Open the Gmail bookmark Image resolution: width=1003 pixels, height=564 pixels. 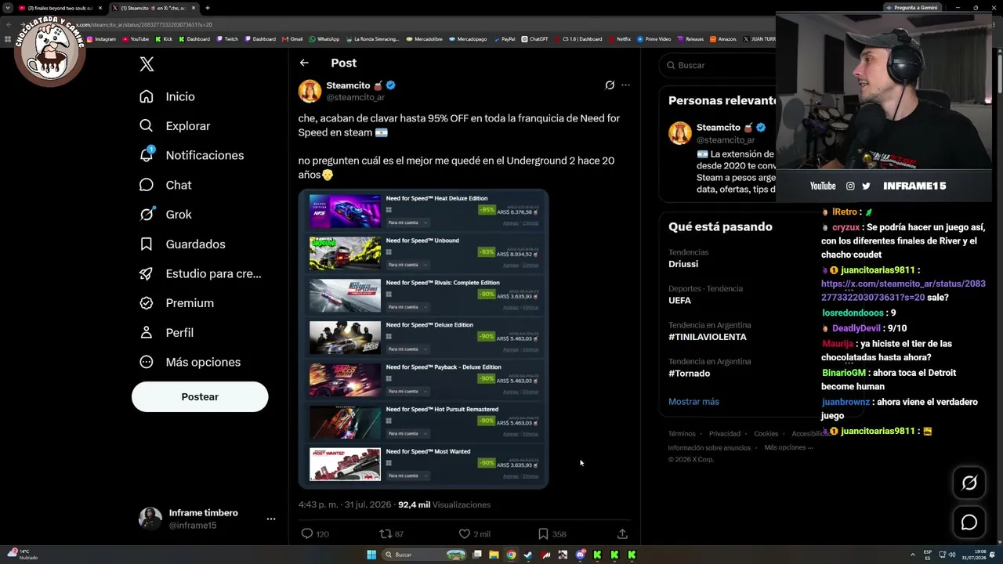(x=292, y=39)
